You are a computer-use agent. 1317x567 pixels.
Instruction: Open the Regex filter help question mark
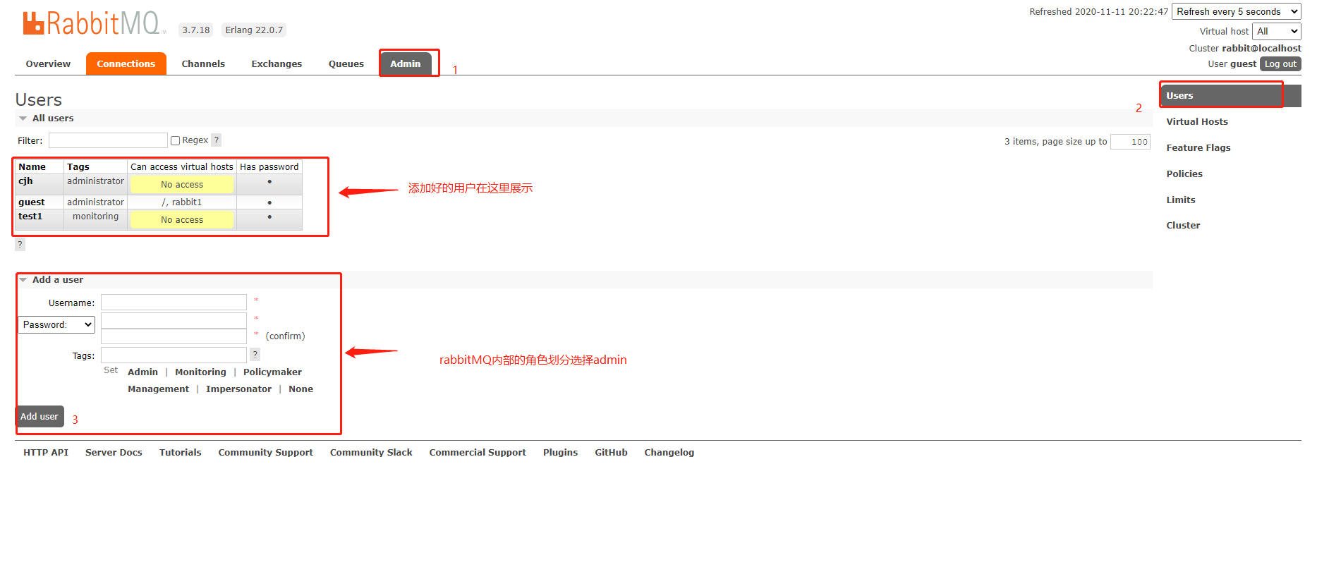point(217,140)
